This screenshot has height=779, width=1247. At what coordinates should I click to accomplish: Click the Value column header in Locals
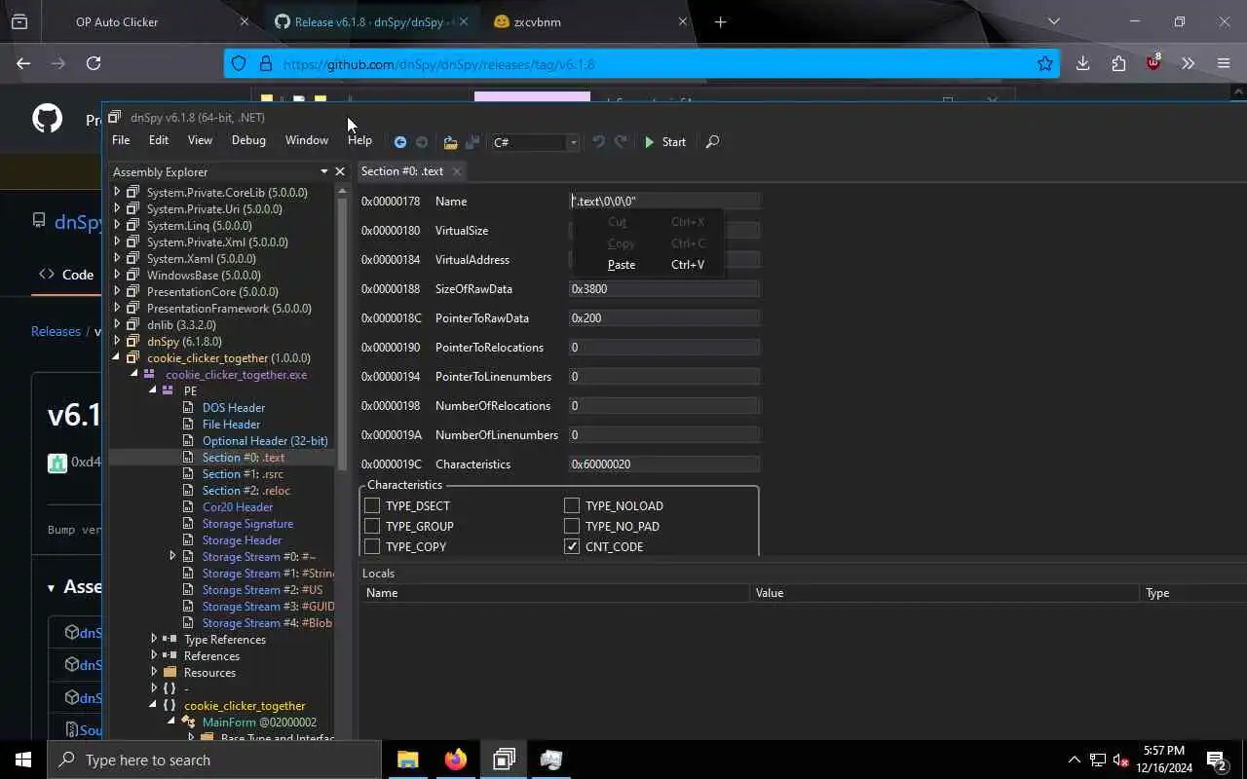[x=944, y=593]
